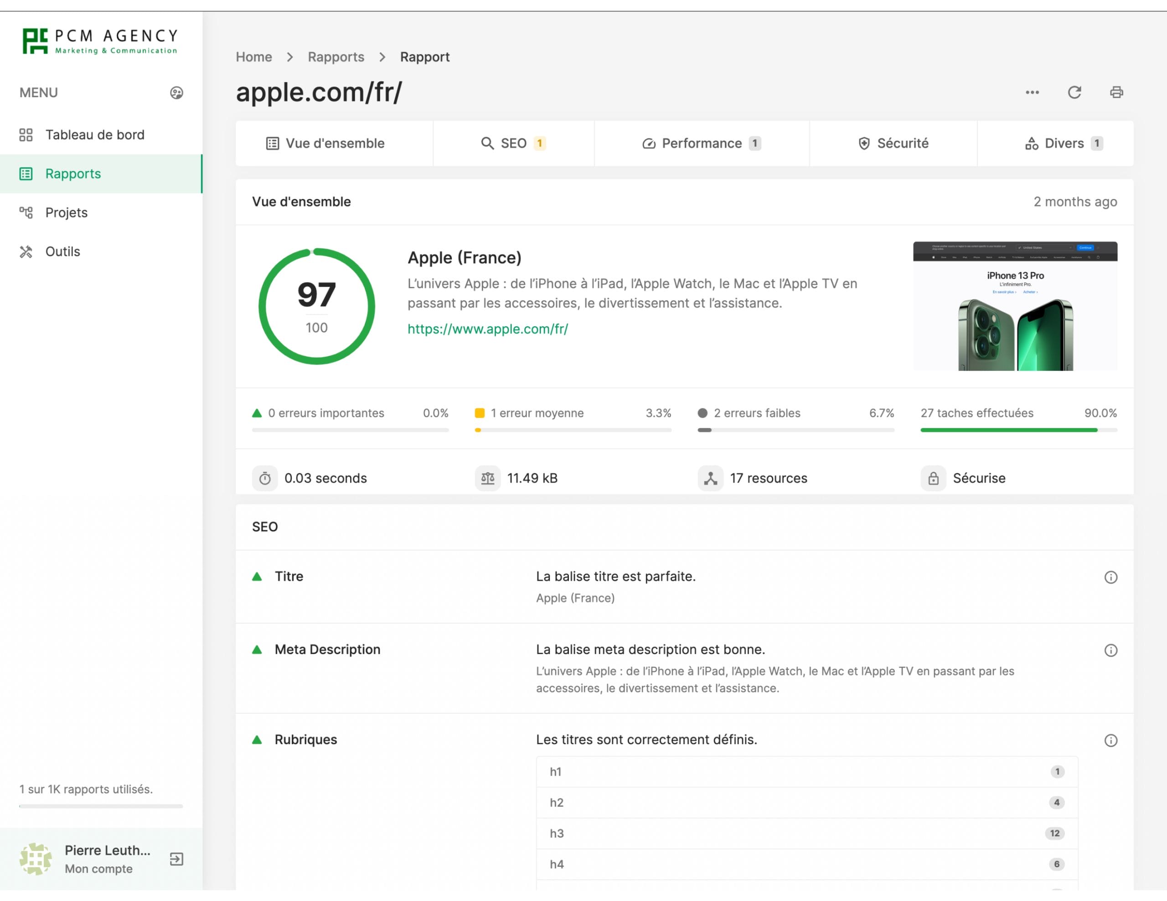Open Tableau de bord in sidebar
1167x901 pixels.
click(94, 135)
